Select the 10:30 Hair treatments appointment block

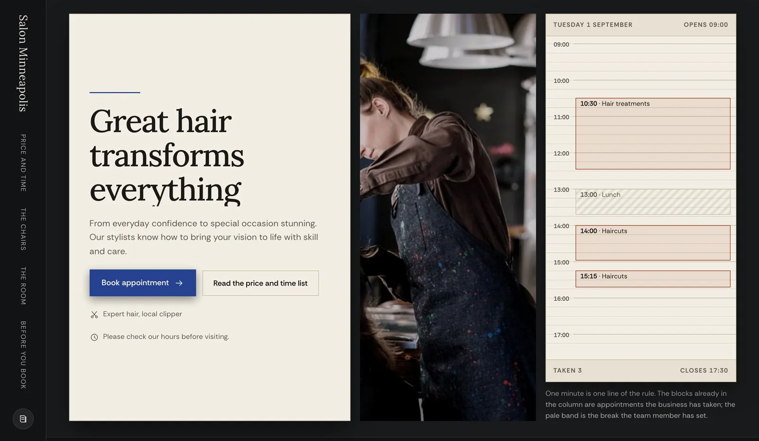[x=653, y=134]
